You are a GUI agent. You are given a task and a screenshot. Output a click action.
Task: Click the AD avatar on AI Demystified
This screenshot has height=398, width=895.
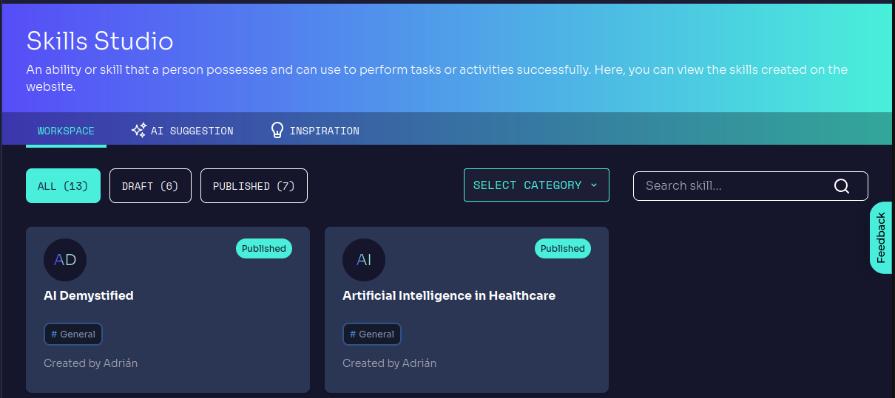point(65,260)
